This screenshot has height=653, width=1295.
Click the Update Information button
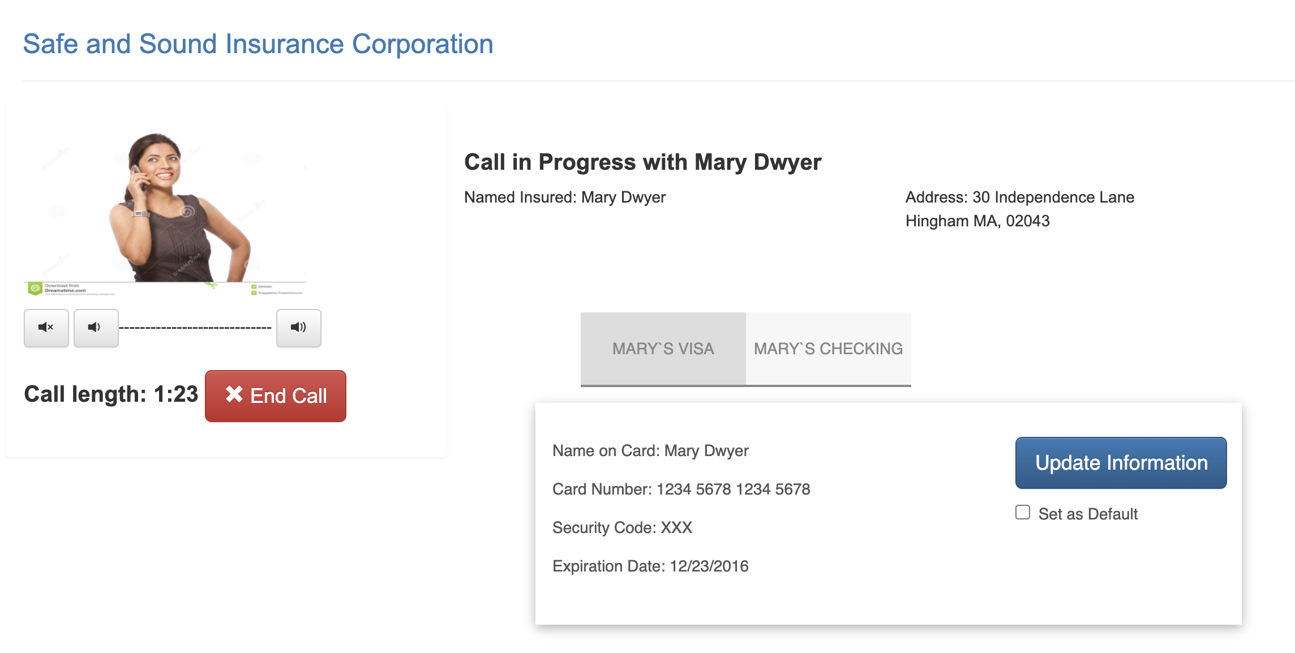tap(1121, 463)
